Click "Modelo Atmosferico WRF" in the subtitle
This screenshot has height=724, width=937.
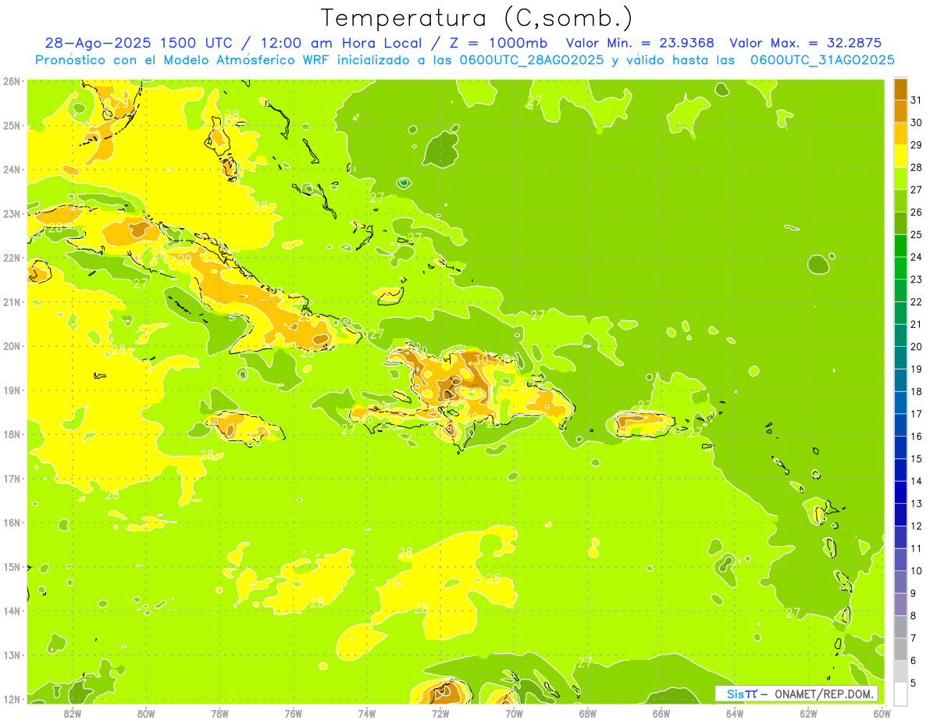(x=248, y=60)
